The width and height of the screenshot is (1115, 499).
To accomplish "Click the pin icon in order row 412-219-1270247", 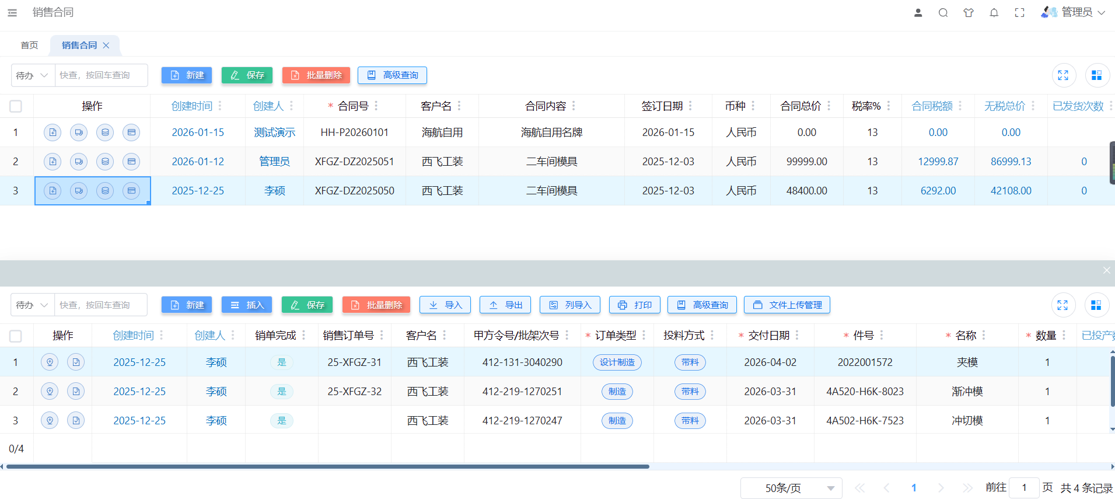I will 50,421.
